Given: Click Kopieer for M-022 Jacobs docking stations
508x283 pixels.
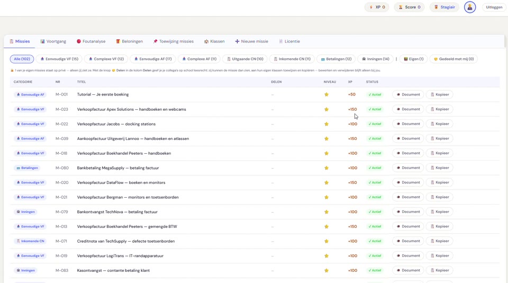Looking at the screenshot, I should (x=439, y=123).
